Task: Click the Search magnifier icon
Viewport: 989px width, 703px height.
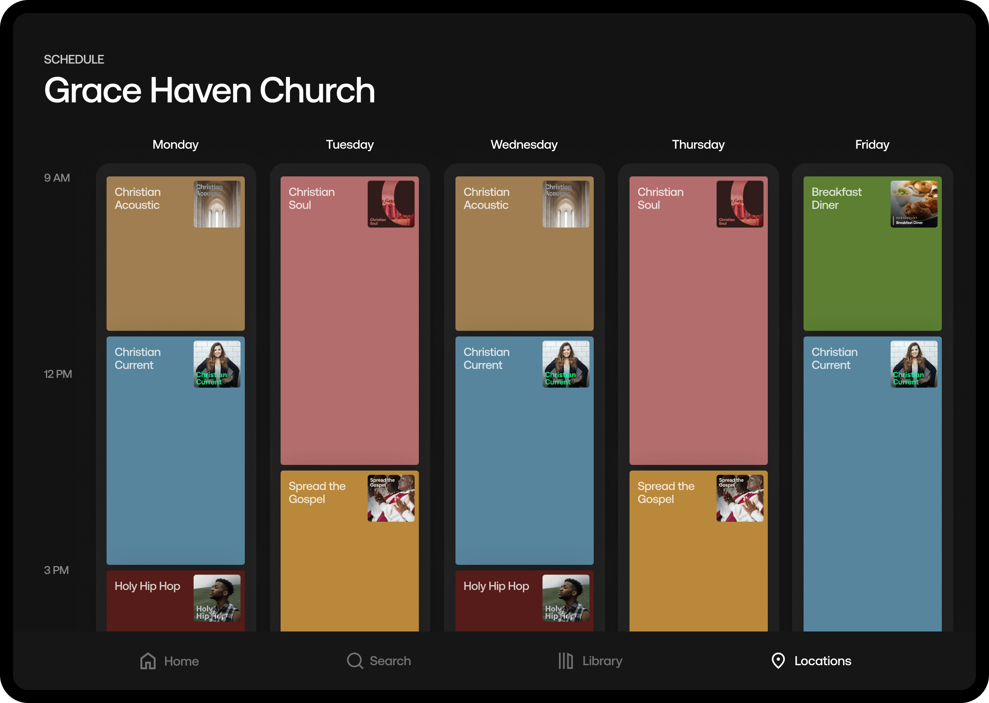Action: pyautogui.click(x=355, y=661)
